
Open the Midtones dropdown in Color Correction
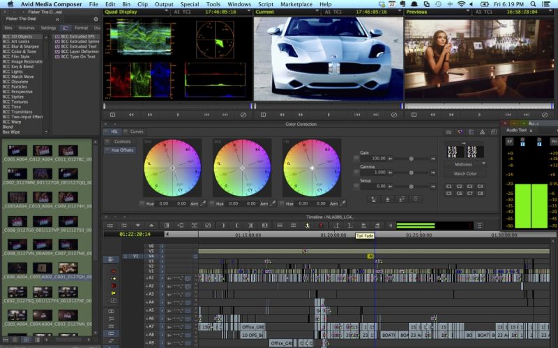tap(465, 164)
